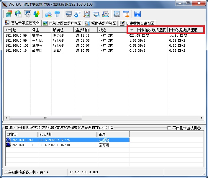Click the horizontal scrollbar thumb
Image resolution: width=208 pixels, height=178 pixels.
point(45,118)
